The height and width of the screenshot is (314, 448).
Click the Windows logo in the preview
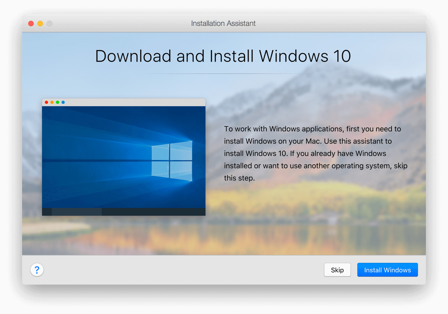(172, 161)
